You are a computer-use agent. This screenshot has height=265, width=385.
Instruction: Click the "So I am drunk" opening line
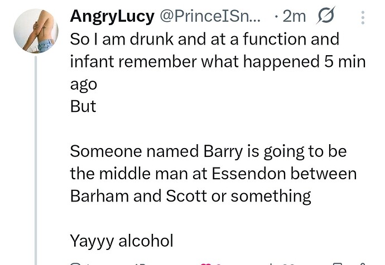coord(204,40)
